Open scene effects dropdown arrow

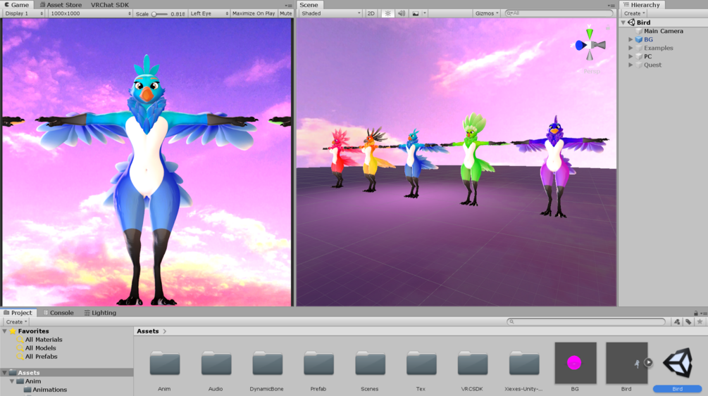424,13
